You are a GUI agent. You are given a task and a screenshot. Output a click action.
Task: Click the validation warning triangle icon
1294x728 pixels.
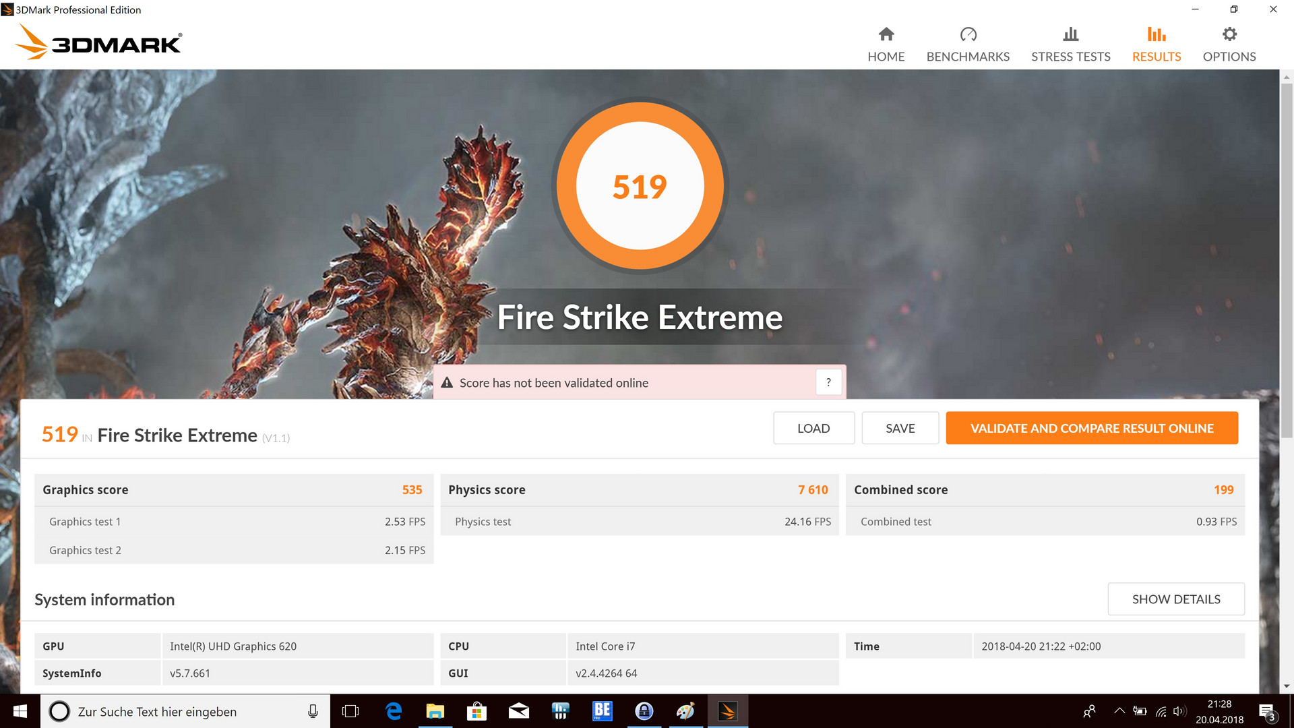[x=447, y=382]
